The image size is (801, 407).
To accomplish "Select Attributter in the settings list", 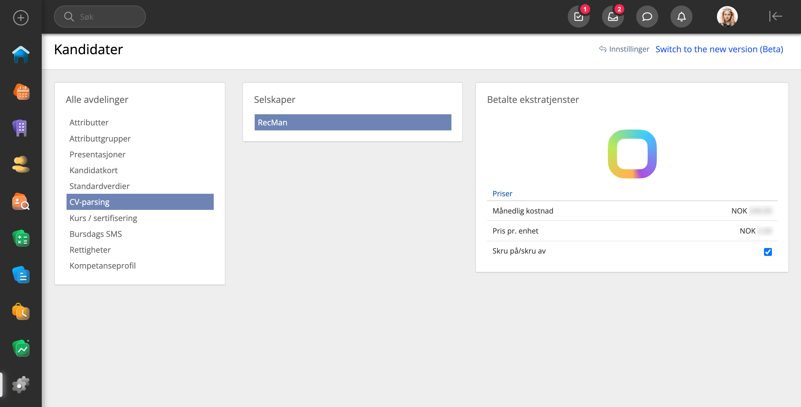I will pyautogui.click(x=89, y=122).
